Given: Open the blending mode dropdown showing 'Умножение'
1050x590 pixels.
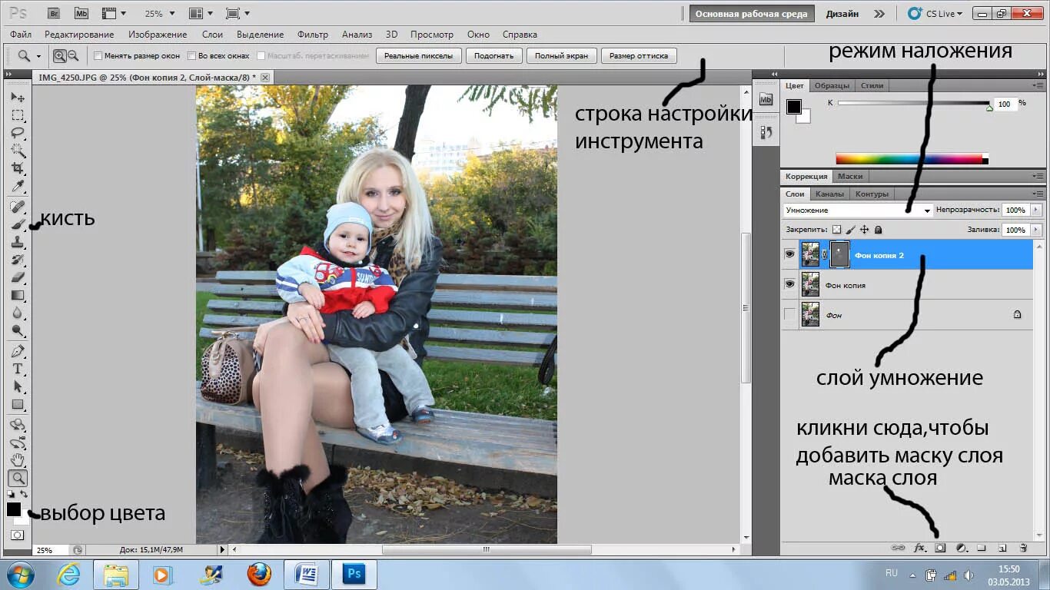Looking at the screenshot, I should 853,209.
